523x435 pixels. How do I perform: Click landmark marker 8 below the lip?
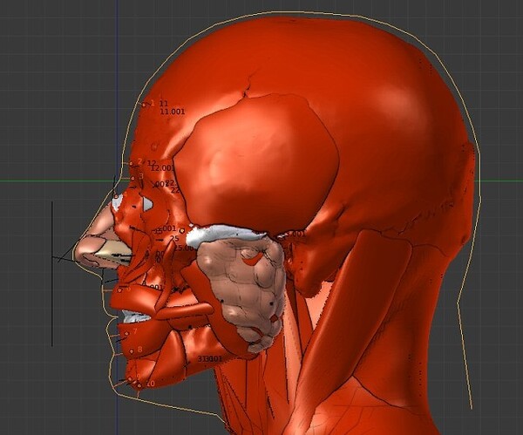[132, 350]
